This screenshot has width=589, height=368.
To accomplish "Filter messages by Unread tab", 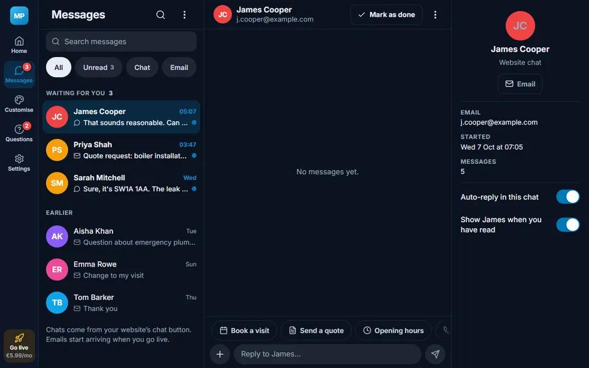I will pos(98,67).
